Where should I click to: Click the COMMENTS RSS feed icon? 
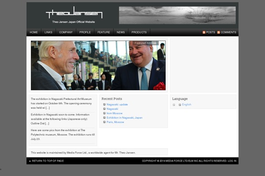(x=219, y=32)
